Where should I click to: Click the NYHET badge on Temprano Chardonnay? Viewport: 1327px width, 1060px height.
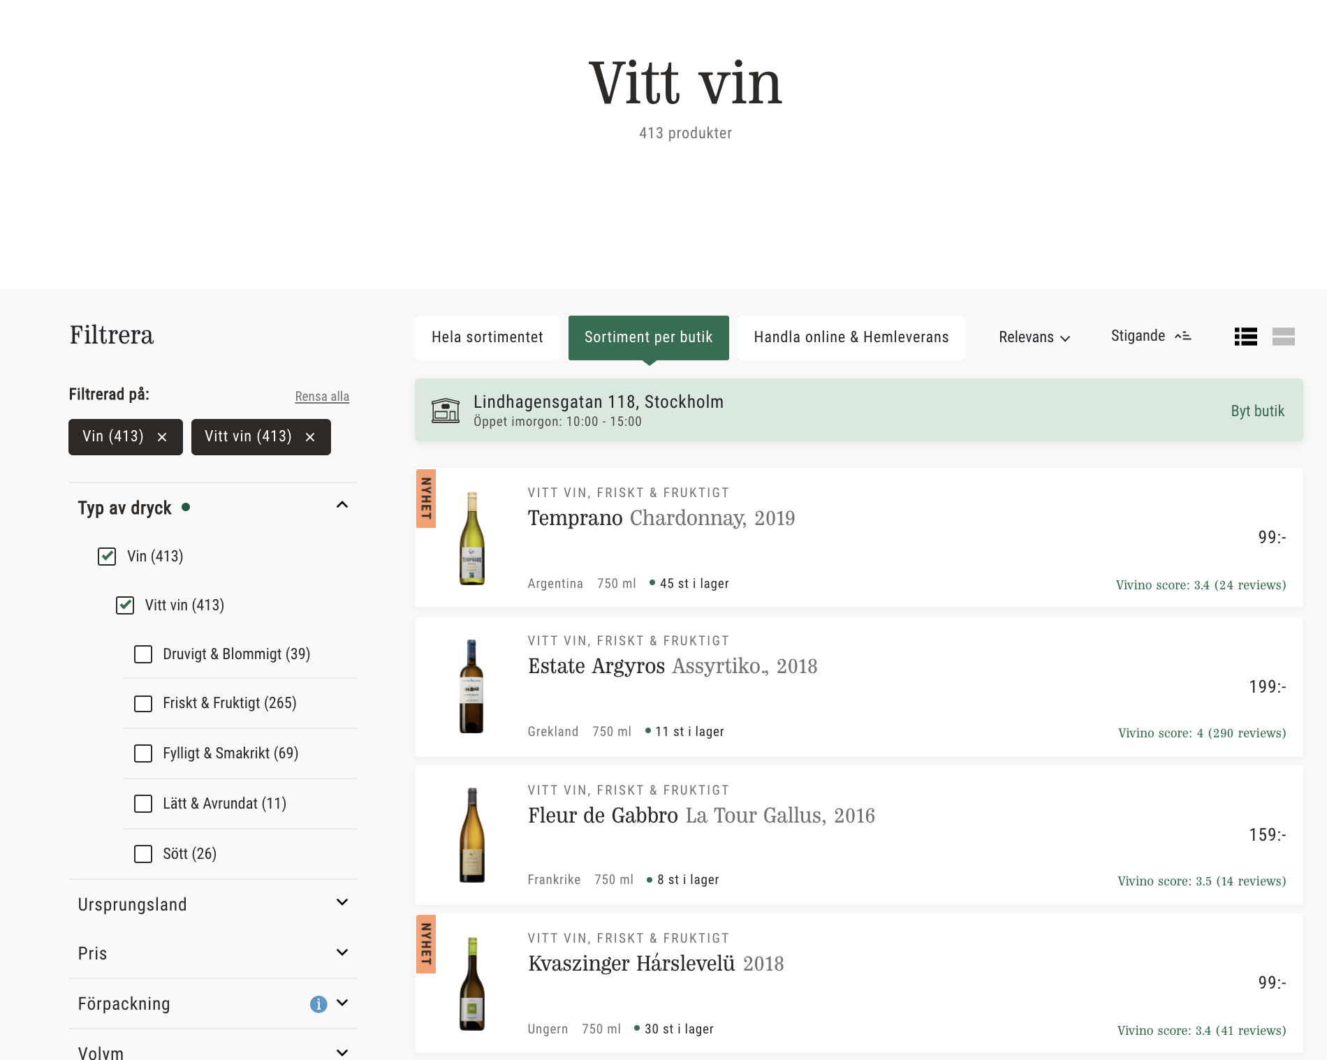(x=425, y=499)
